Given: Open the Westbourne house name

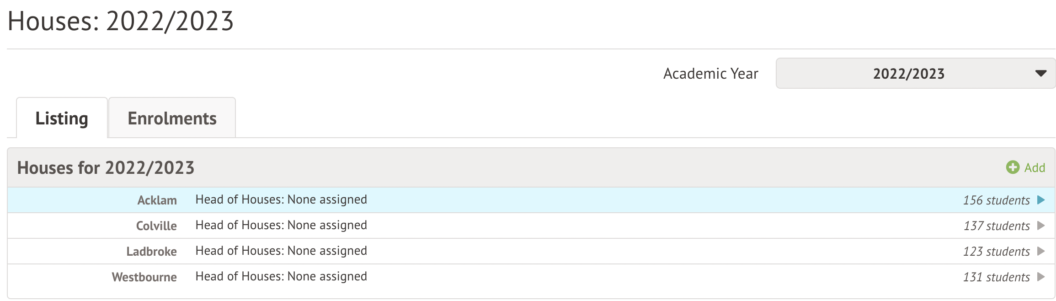Looking at the screenshot, I should click(144, 277).
